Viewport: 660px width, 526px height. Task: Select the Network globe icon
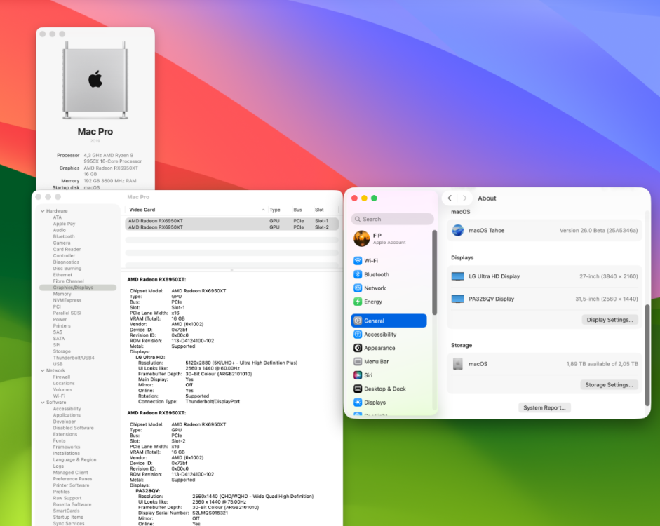[358, 288]
